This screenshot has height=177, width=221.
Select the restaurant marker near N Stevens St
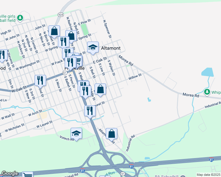coord(3,55)
